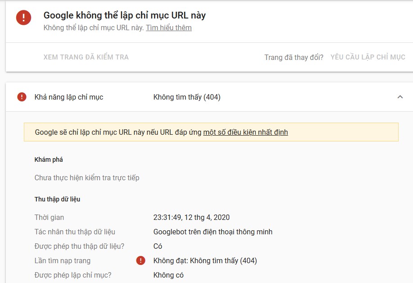The image size is (413, 283).
Task: Click Chưa thực hiện kiểm tra trực tiếp text
Action: (x=87, y=178)
